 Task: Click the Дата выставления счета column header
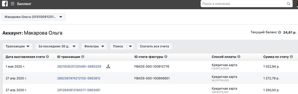point(25,57)
